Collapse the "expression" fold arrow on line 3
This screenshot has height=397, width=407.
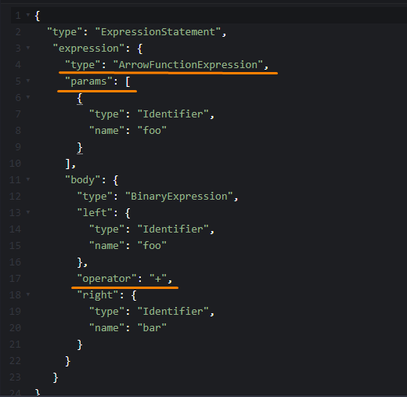click(28, 48)
